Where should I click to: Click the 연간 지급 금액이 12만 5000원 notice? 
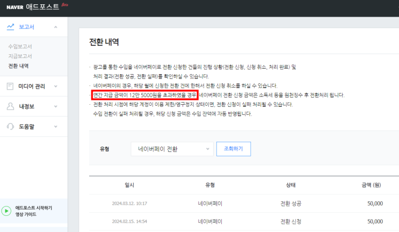tap(145, 95)
